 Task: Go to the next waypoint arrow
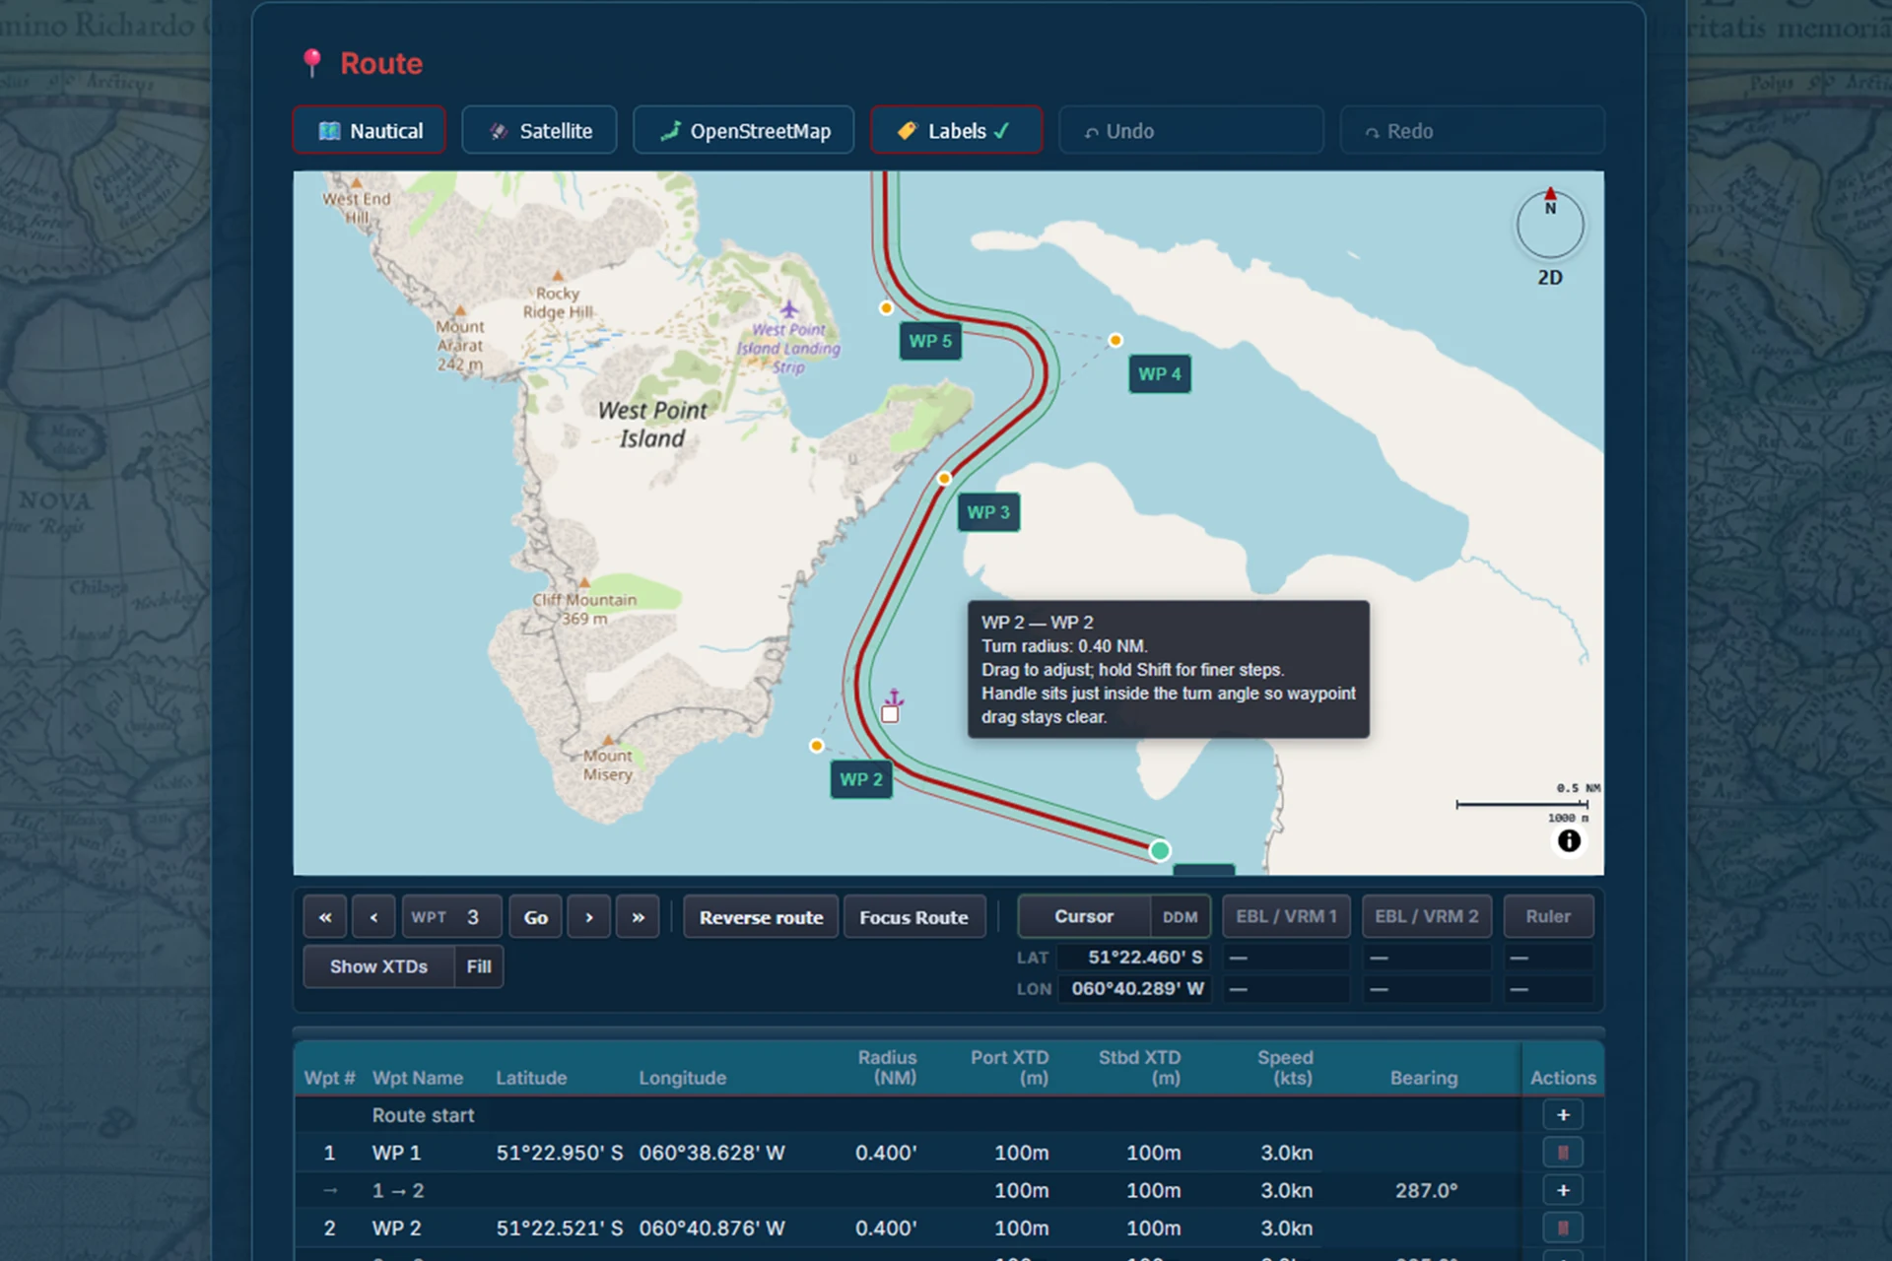click(x=589, y=917)
